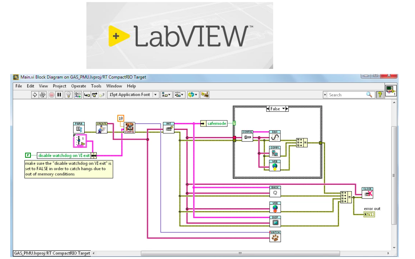Click the arrow beside the RT CompactRIO Target label
This screenshot has width=415, height=259.
tap(93, 253)
